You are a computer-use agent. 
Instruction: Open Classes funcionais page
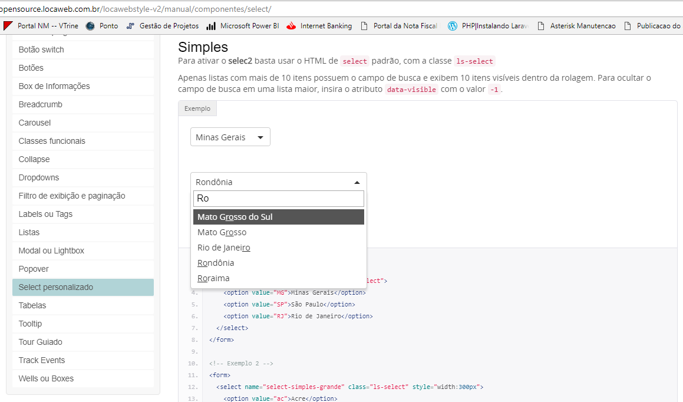coord(83,141)
